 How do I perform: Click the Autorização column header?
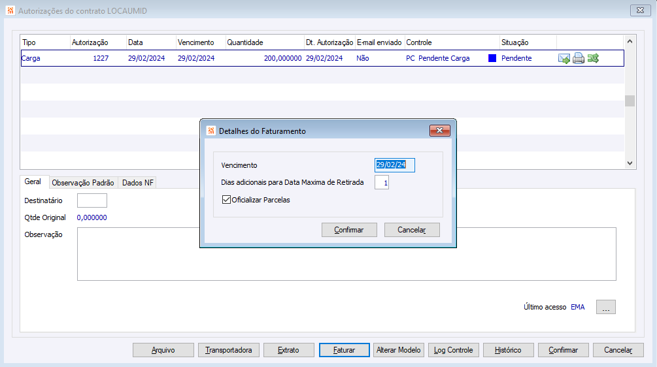98,42
